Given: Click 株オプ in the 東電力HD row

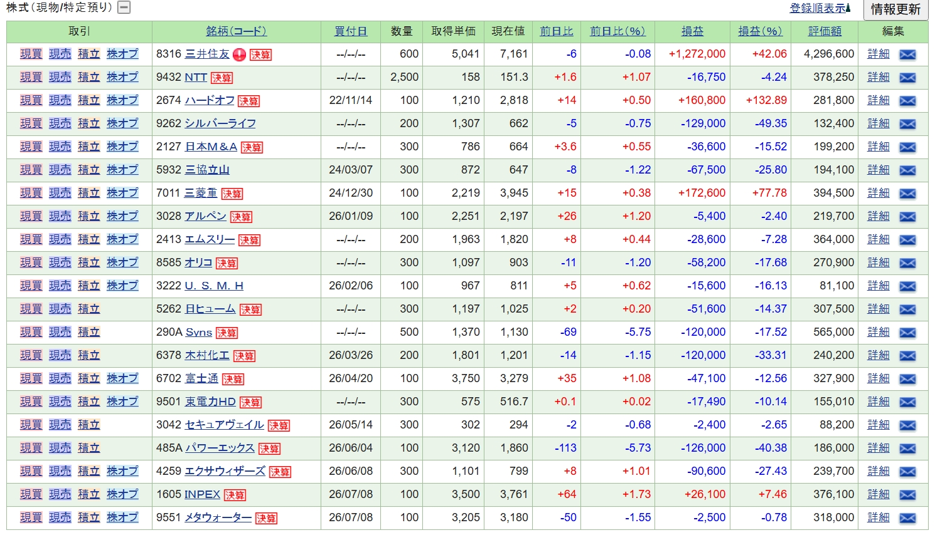Looking at the screenshot, I should click(122, 402).
